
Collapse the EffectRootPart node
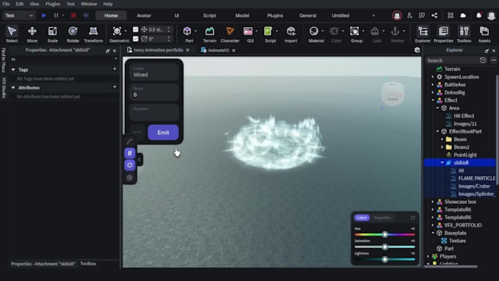click(437, 131)
